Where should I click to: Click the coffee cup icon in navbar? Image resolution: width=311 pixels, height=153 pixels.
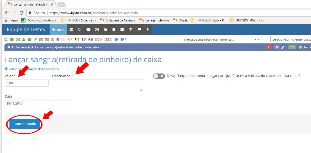click(x=139, y=30)
